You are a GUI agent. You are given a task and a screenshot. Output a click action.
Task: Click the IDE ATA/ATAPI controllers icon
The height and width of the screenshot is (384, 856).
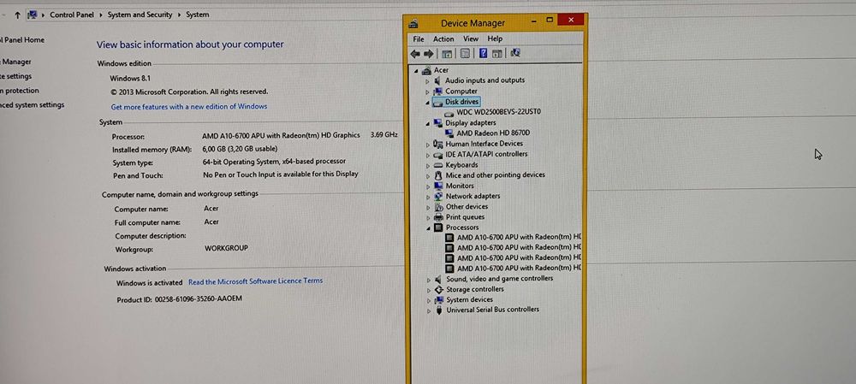pos(437,154)
